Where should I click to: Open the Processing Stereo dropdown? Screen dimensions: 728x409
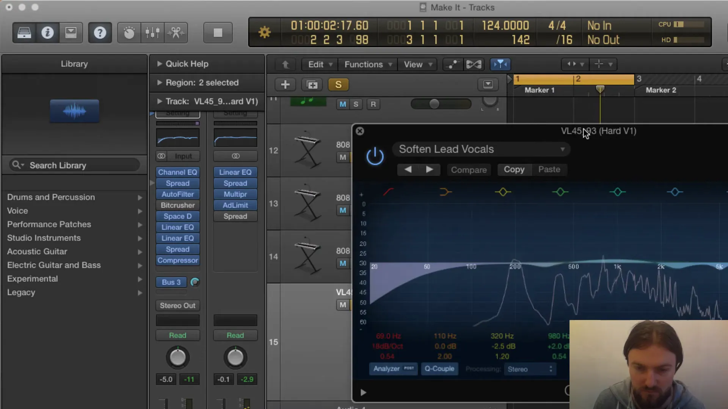click(x=528, y=368)
